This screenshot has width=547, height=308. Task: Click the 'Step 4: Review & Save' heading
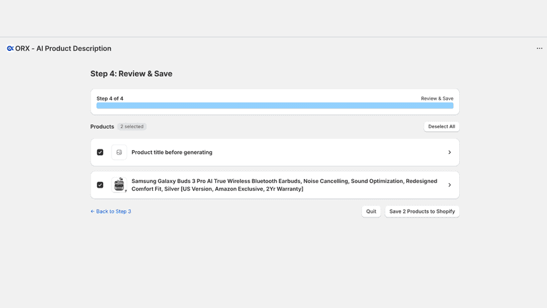click(131, 73)
